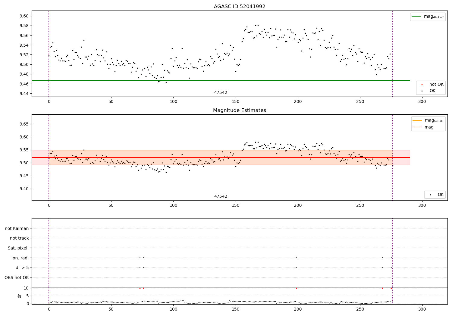Click the 'Sat. pixel.' row label
452x316 pixels.
pyautogui.click(x=18, y=248)
